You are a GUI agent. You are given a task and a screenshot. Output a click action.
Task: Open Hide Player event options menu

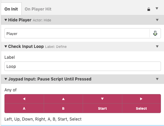157,20
